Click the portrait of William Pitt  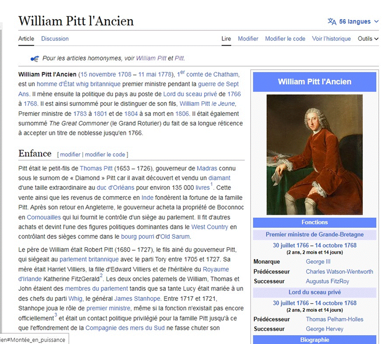pyautogui.click(x=315, y=155)
